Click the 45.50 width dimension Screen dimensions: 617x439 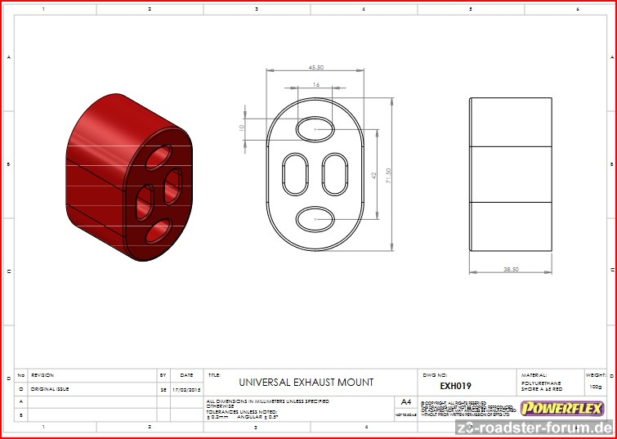tap(315, 67)
